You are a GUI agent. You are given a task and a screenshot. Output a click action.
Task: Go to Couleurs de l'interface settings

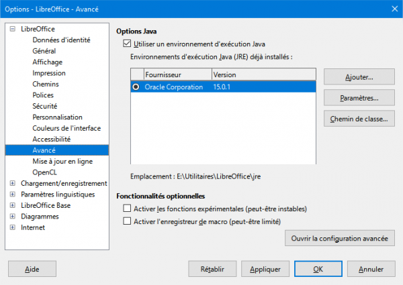point(66,128)
